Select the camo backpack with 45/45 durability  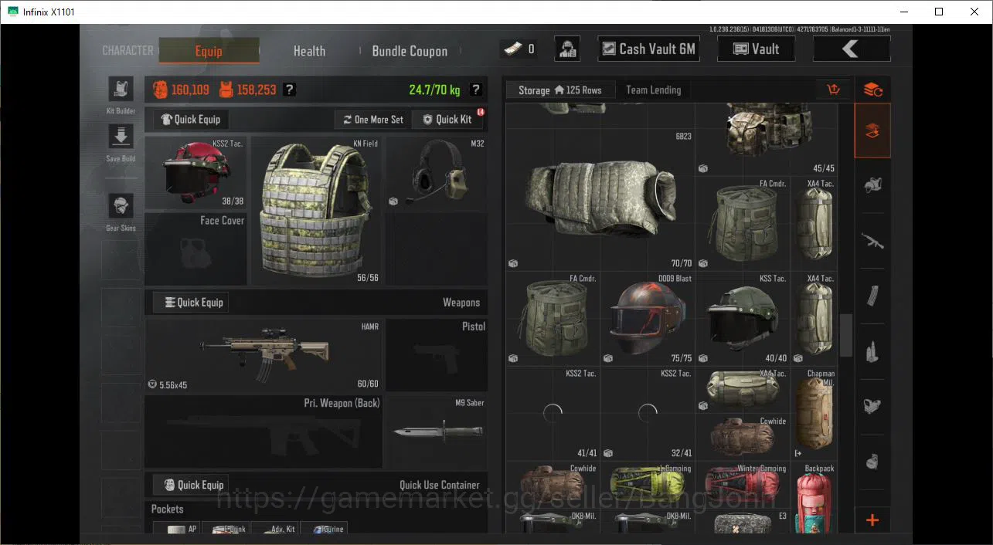(x=767, y=140)
